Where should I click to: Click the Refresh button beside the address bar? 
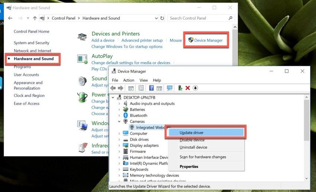[x=162, y=18]
